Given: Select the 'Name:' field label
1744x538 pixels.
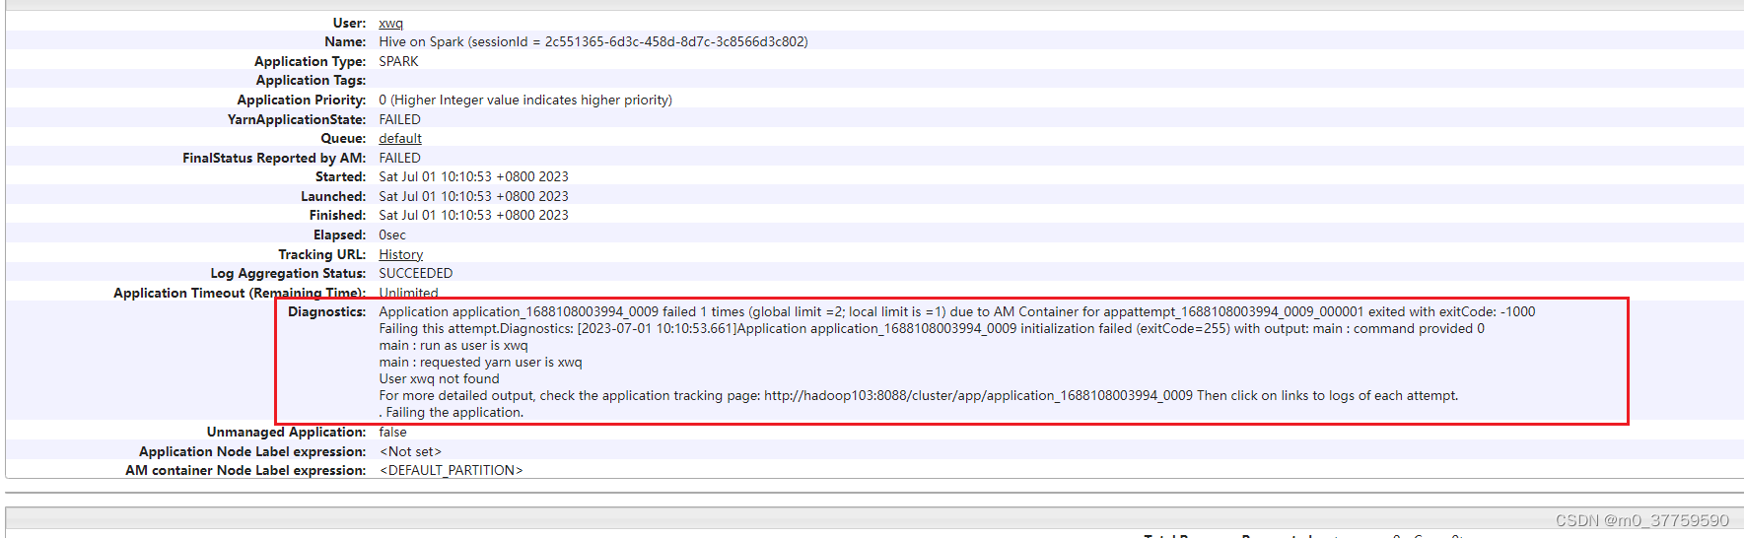Looking at the screenshot, I should click(345, 42).
